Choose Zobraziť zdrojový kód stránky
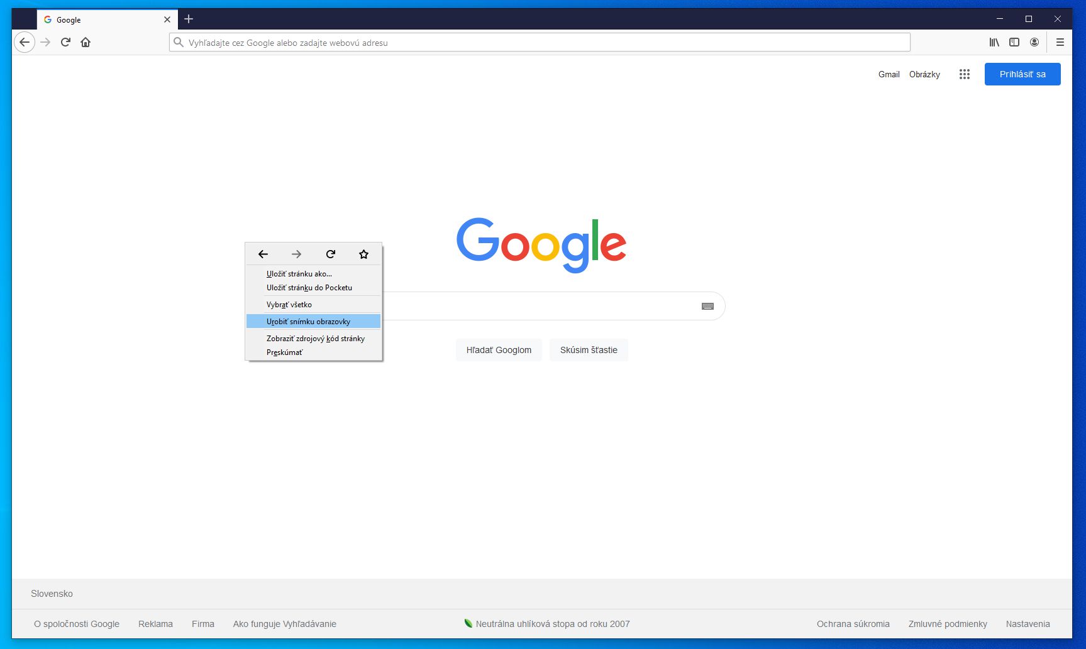The height and width of the screenshot is (649, 1086). click(313, 338)
